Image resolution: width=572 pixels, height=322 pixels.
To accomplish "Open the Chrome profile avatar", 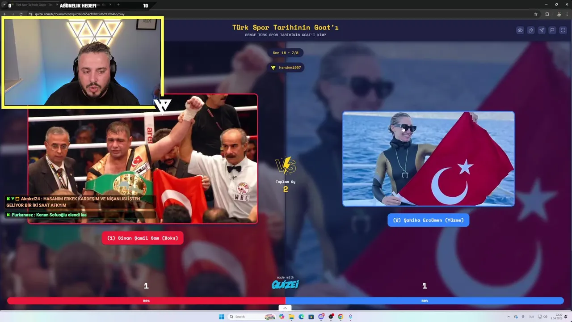I will 559,14.
